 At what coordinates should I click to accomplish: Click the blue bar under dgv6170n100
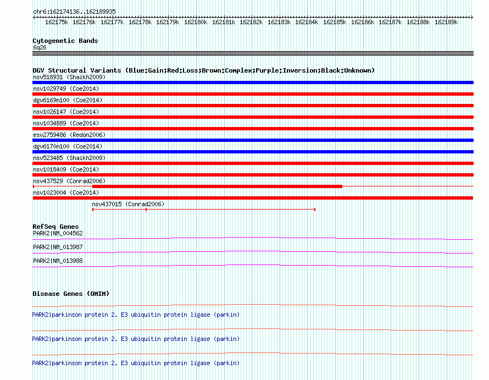point(253,152)
